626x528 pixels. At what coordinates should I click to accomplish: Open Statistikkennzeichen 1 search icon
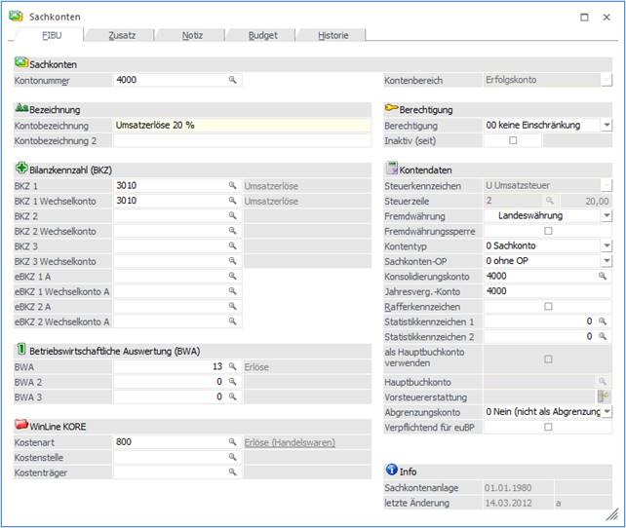pos(604,321)
